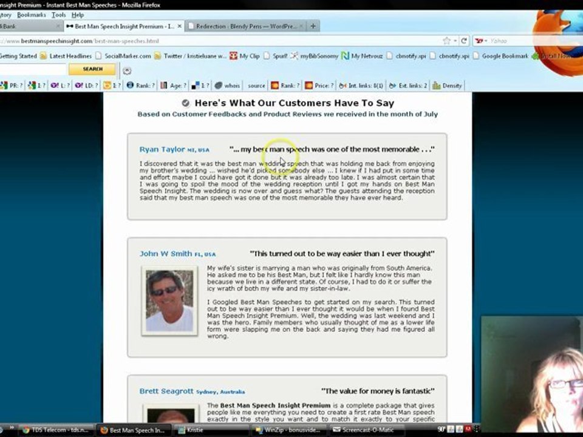
Task: Click the John W Smith photo thumbnail
Action: pos(169,300)
